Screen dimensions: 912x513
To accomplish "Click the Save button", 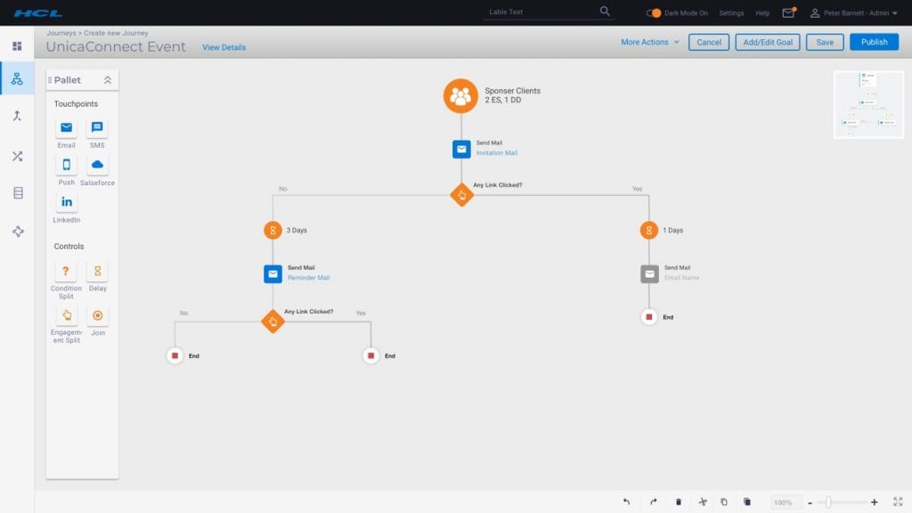I will [825, 43].
